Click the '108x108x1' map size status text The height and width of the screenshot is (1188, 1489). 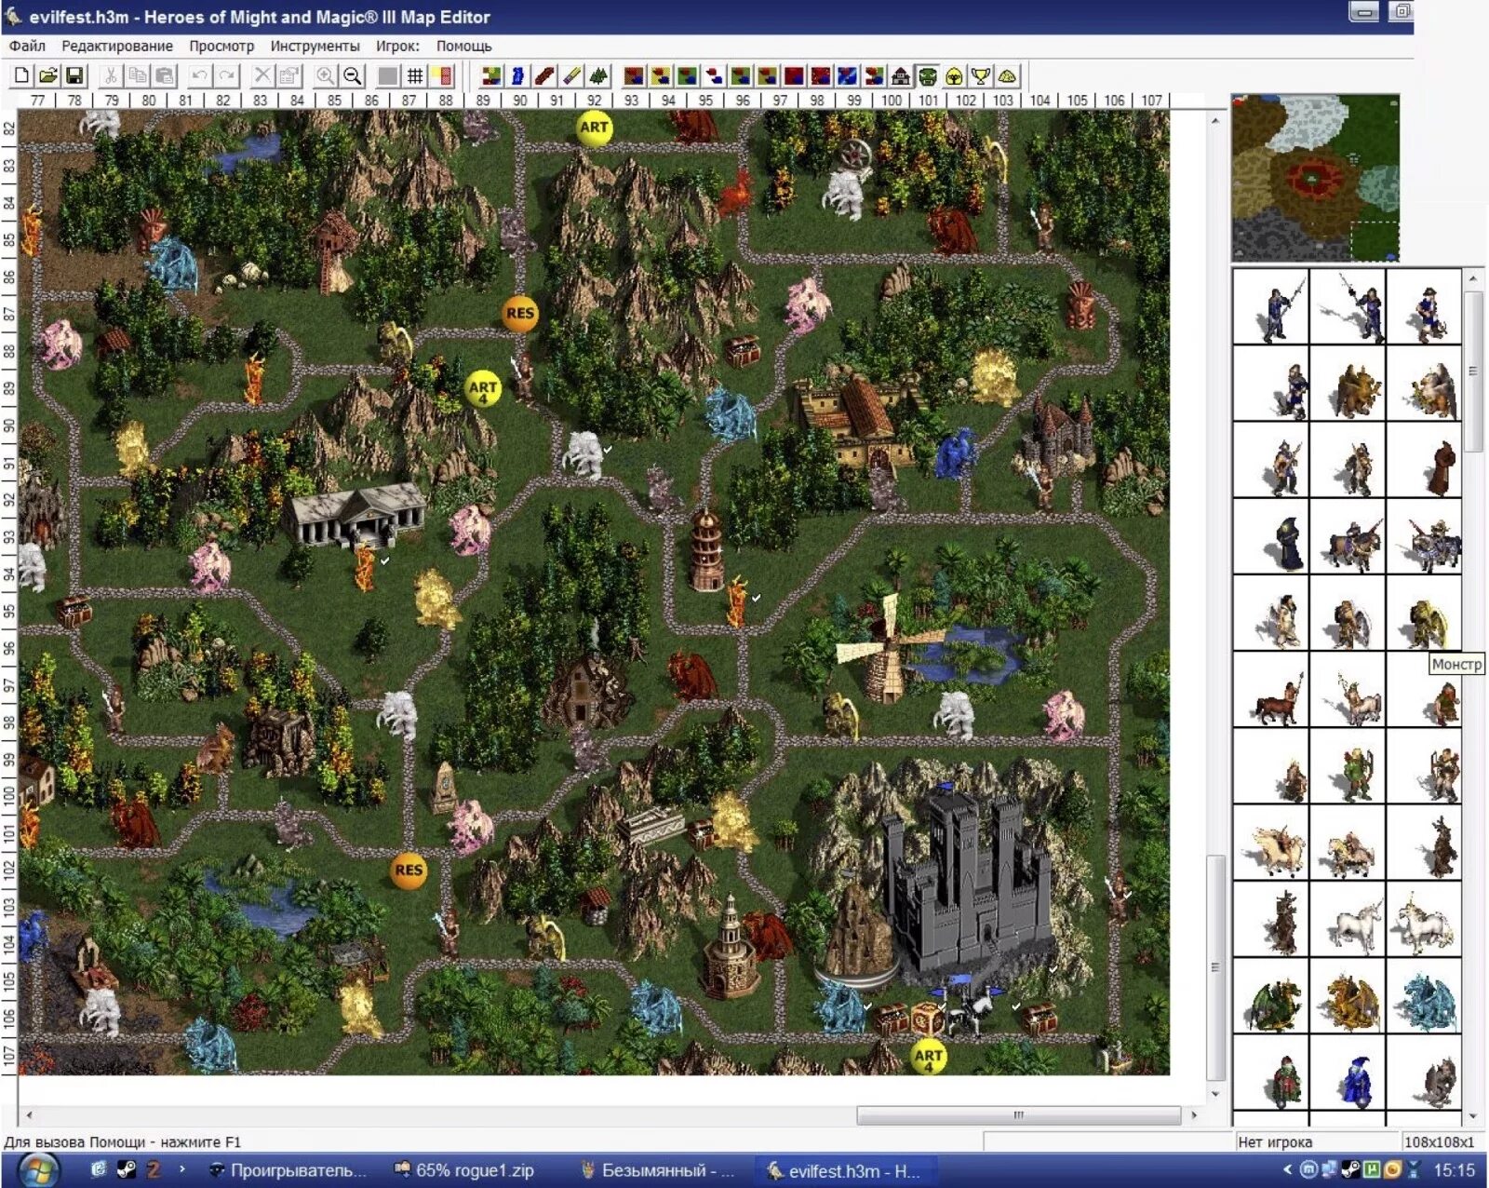click(1439, 1141)
